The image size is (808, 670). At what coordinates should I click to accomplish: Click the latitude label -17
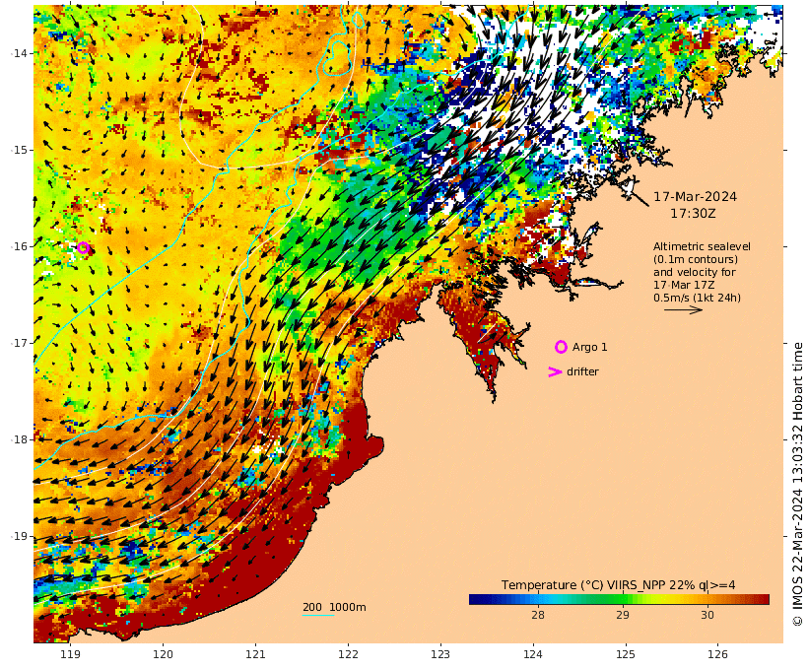coord(19,343)
